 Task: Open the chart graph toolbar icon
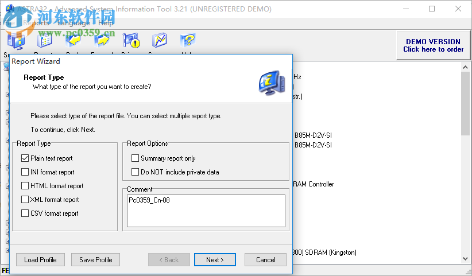[159, 40]
